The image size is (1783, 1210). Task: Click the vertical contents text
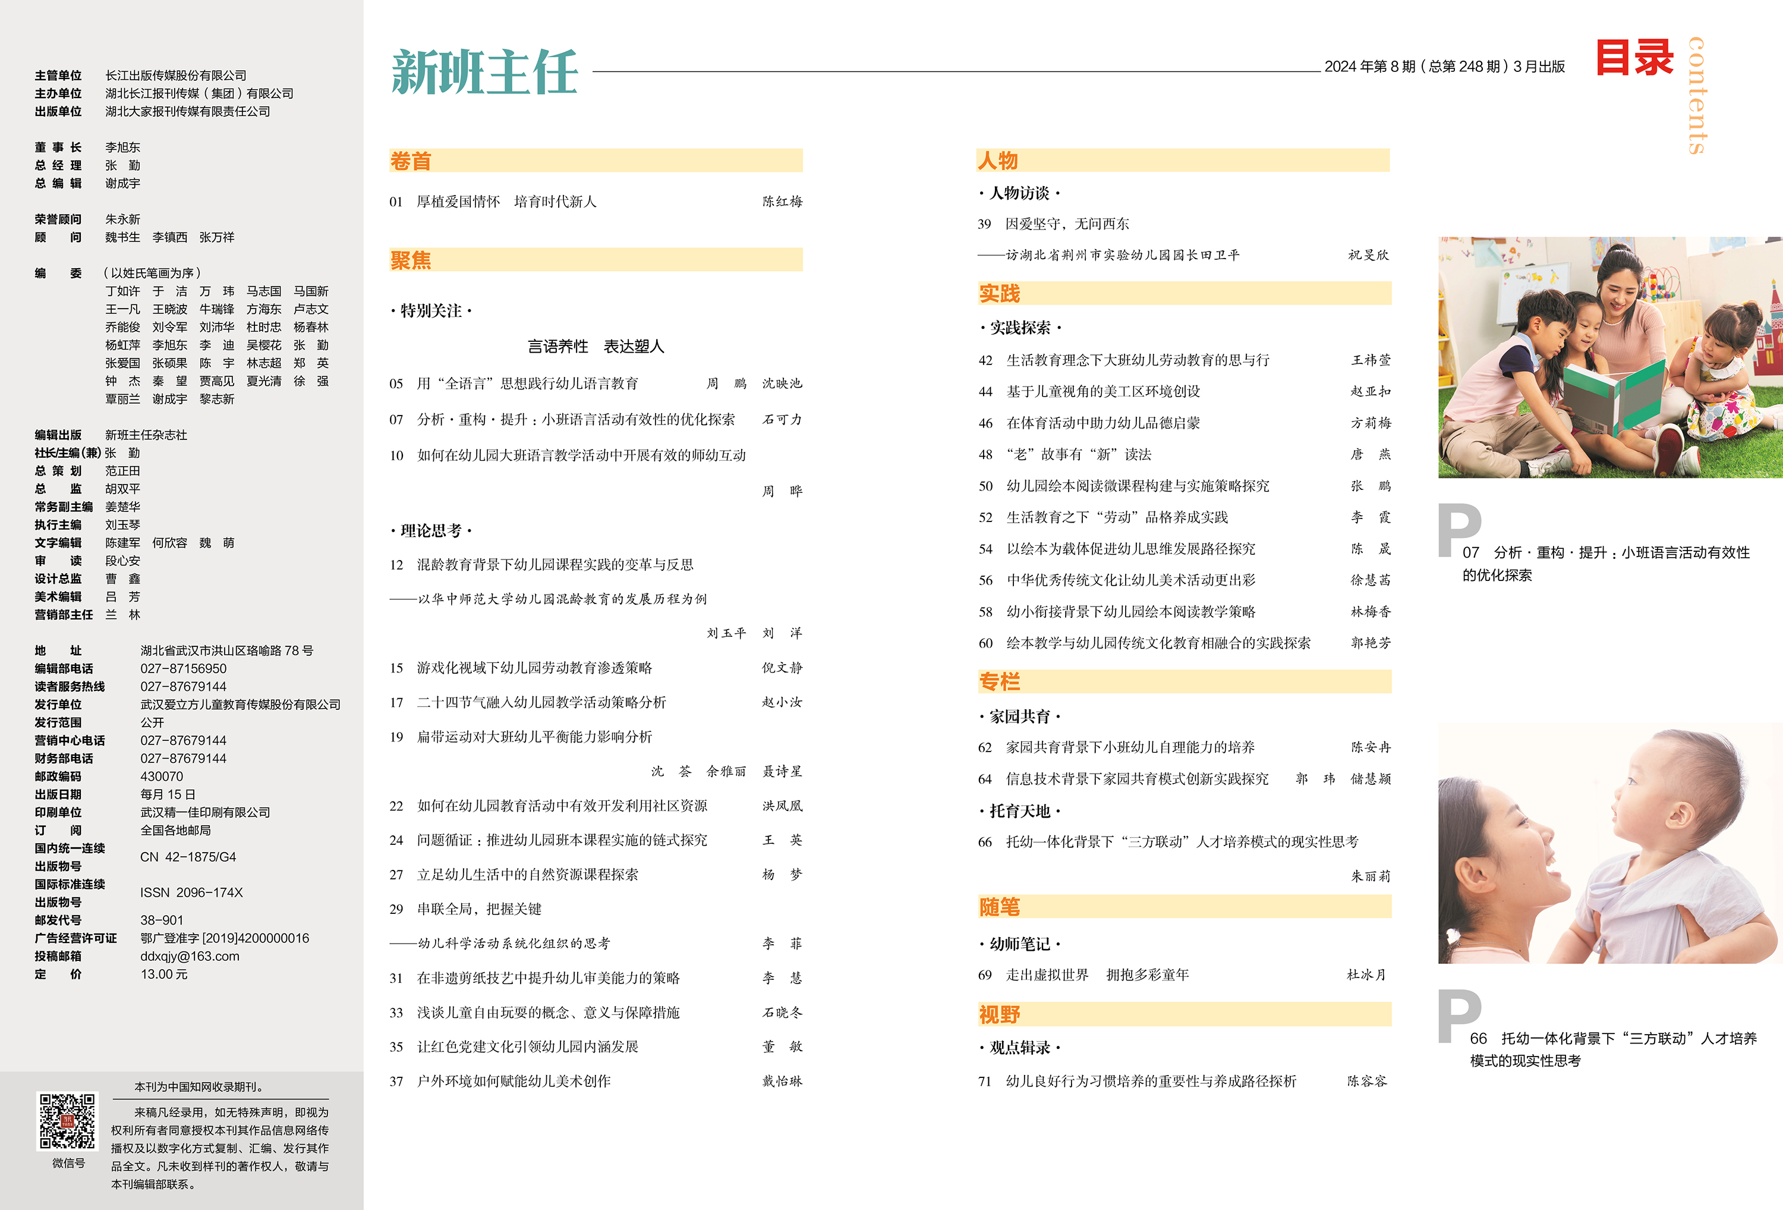[x=1697, y=95]
